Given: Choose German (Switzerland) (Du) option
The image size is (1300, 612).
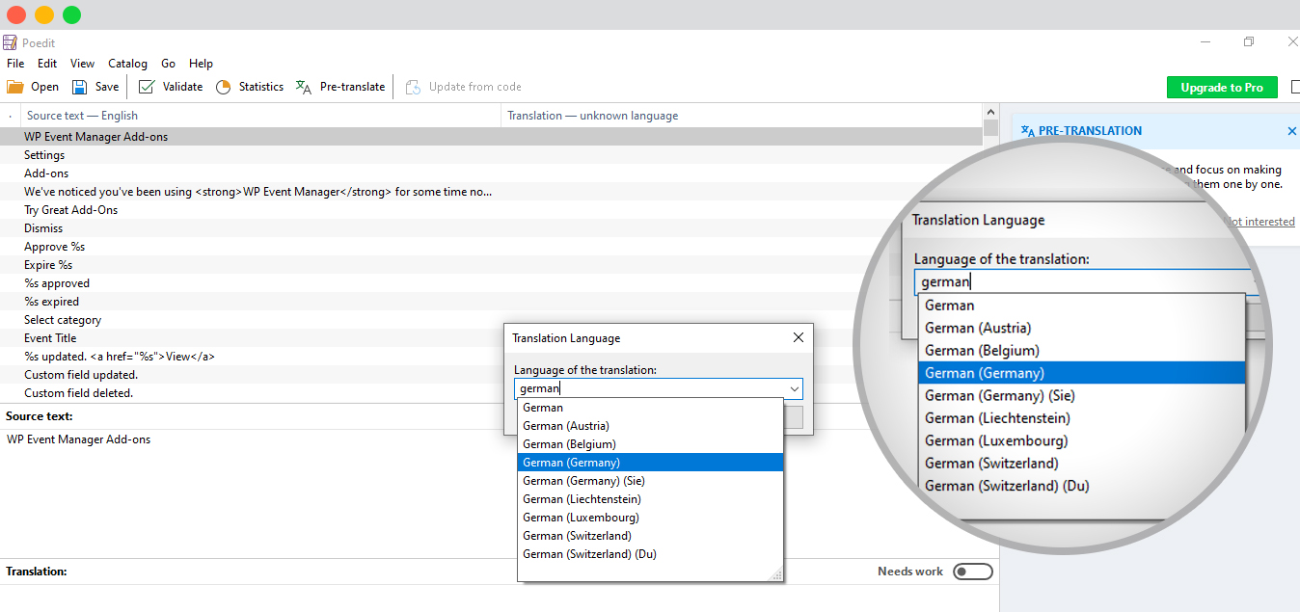Looking at the screenshot, I should point(650,554).
